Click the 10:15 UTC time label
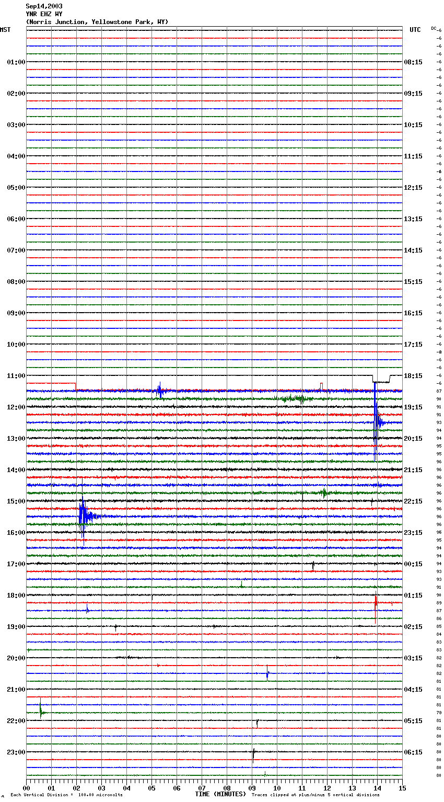 pos(413,125)
